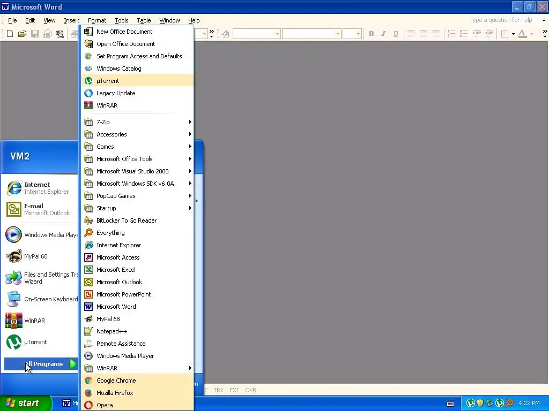This screenshot has width=549, height=411.
Task: Launch Google Chrome from programs list
Action: 137,380
